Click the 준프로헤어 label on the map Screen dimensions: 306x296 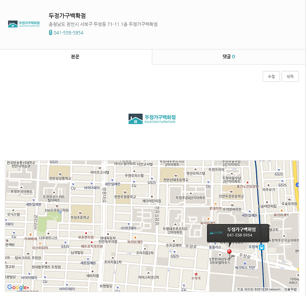[174, 245]
